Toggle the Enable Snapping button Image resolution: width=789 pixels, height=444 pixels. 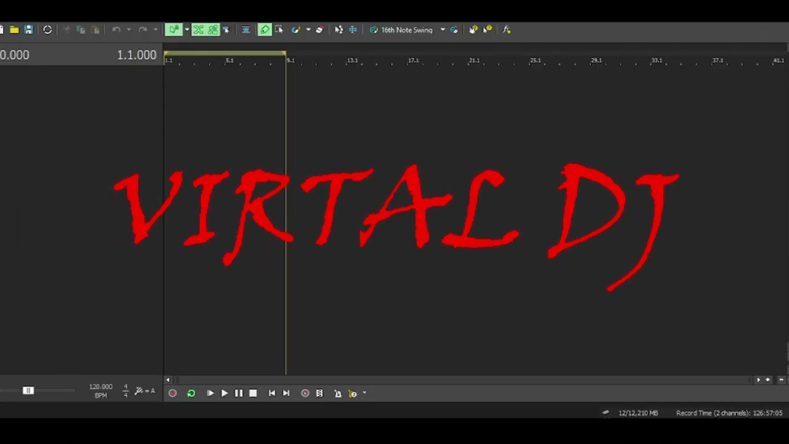pyautogui.click(x=174, y=30)
